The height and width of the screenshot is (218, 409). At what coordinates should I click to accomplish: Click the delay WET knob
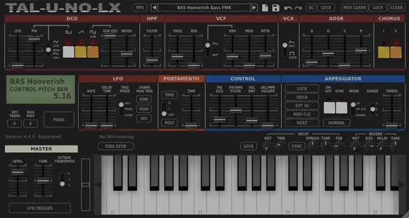(x=268, y=147)
